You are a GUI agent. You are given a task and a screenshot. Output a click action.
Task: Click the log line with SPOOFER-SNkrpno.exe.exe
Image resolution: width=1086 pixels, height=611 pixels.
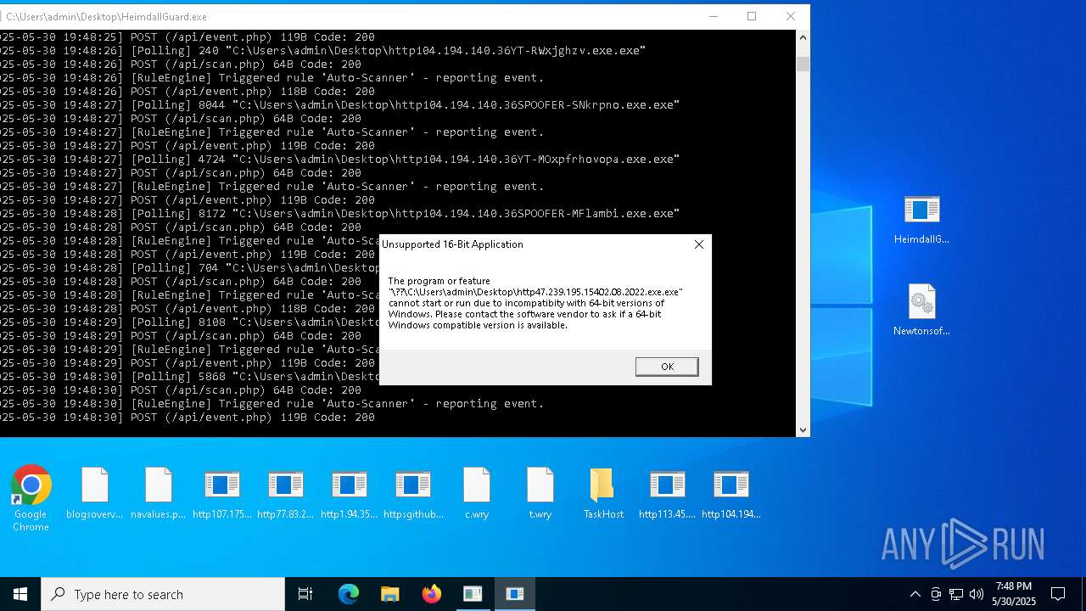click(339, 105)
